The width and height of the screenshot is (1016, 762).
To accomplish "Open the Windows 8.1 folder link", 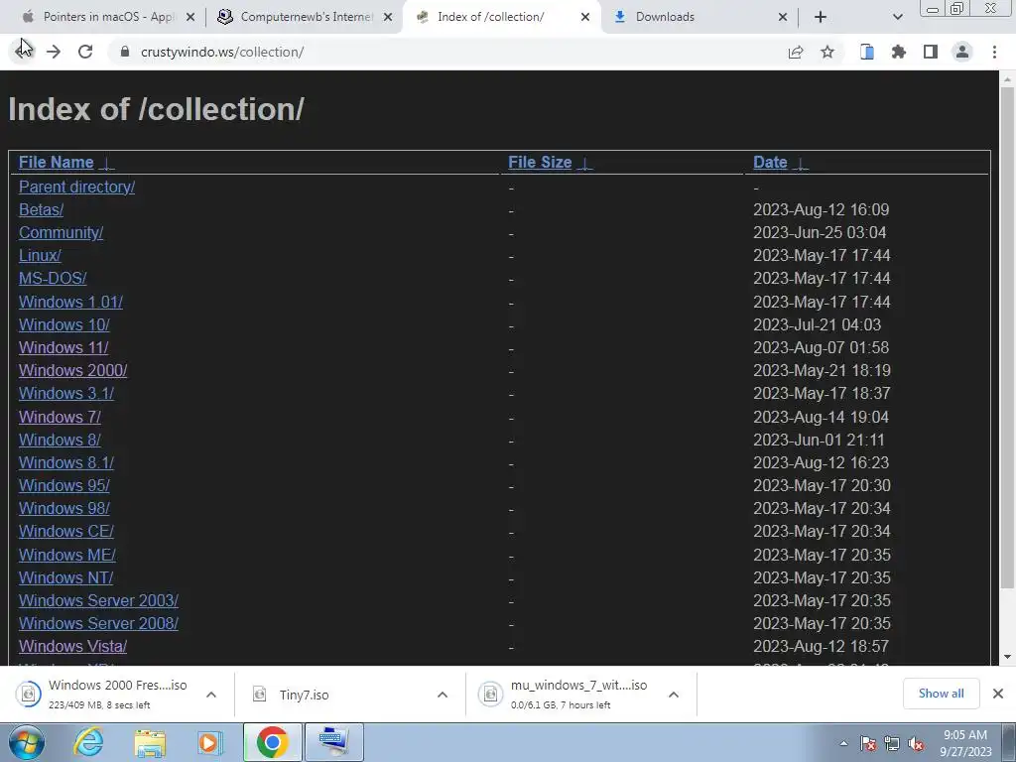I will pos(66,462).
